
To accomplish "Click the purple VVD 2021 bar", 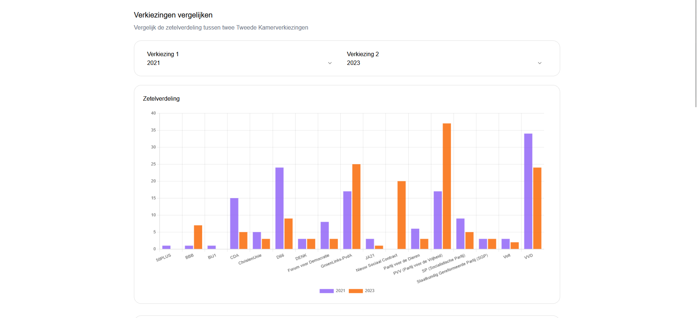I will [x=528, y=191].
